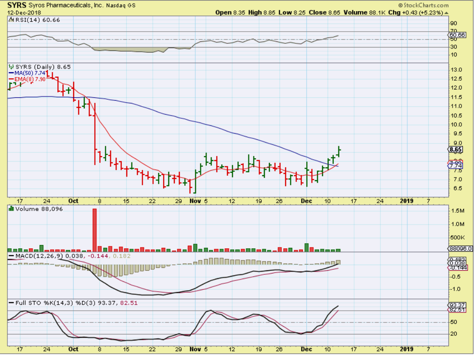This screenshot has height=355, width=474.
Task: Click the SYRS ticker symbol in header
Action: point(17,5)
